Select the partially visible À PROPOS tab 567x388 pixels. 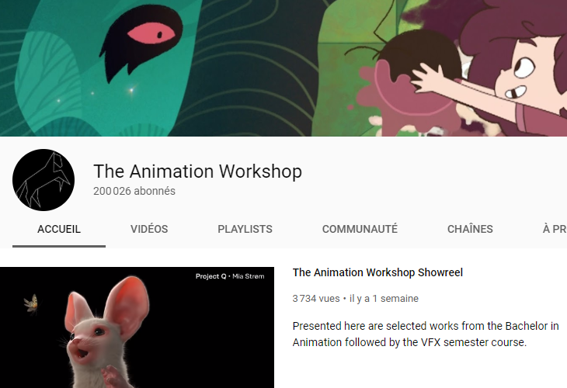pyautogui.click(x=555, y=229)
